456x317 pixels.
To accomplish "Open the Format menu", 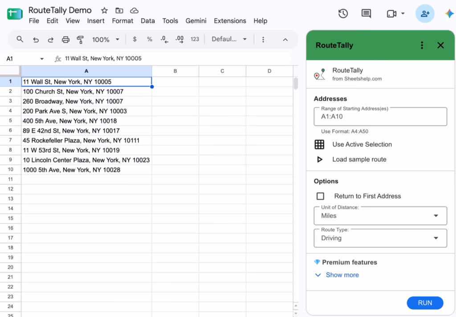I will click(122, 21).
